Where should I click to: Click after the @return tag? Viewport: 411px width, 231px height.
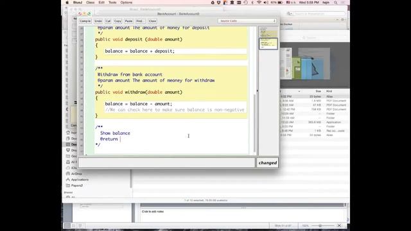click(x=120, y=139)
